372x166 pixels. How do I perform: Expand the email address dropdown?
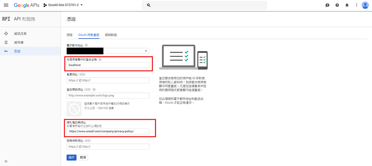(146, 51)
